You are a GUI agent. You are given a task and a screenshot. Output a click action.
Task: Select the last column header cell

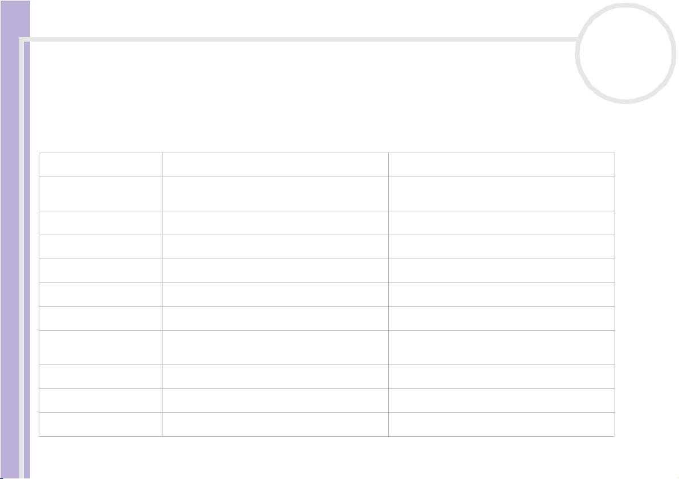tap(502, 165)
